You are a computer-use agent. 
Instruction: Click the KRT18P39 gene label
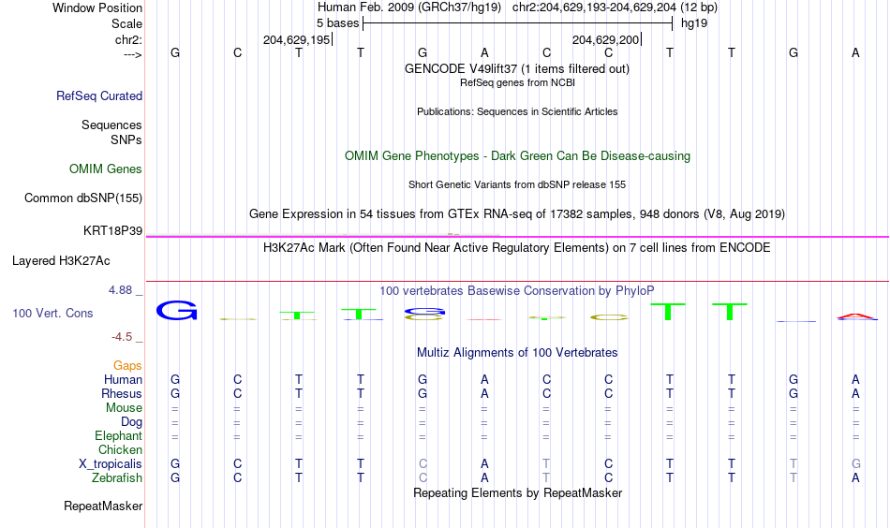pos(112,231)
